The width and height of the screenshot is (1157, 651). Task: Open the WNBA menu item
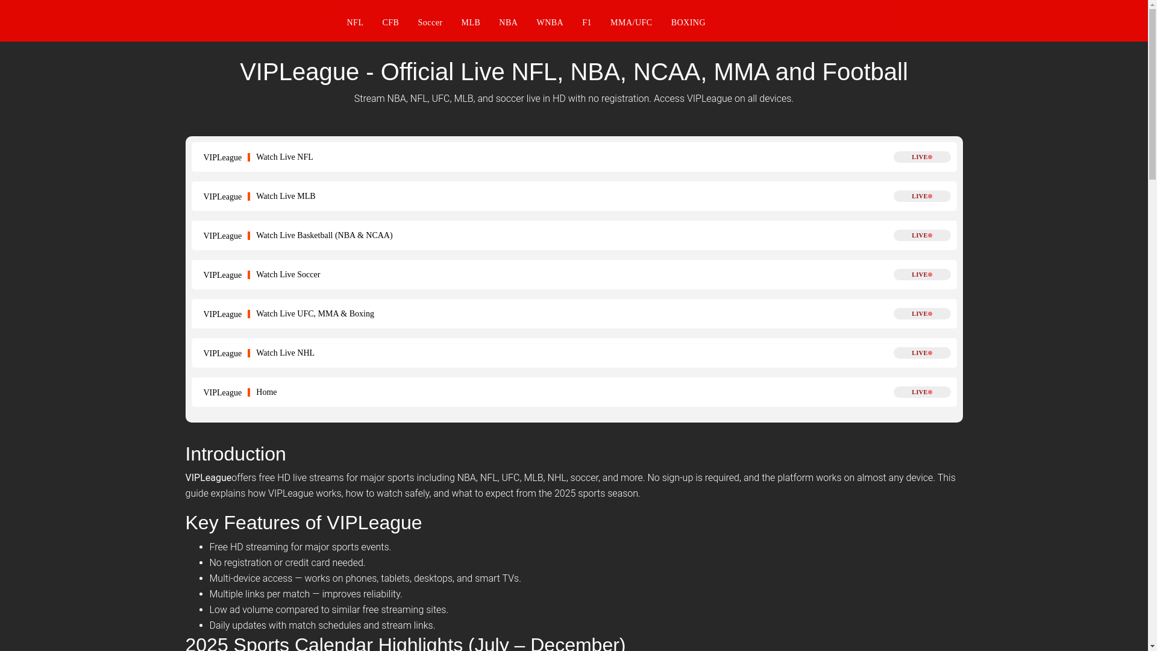click(x=550, y=22)
